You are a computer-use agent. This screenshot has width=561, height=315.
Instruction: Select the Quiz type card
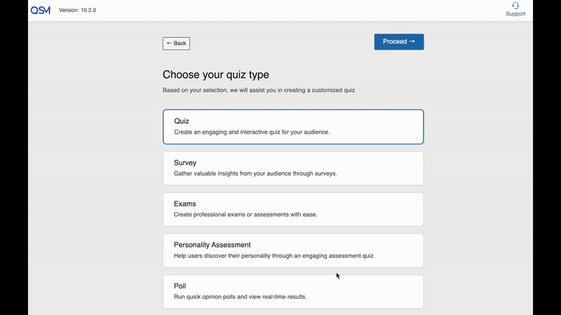coord(293,127)
